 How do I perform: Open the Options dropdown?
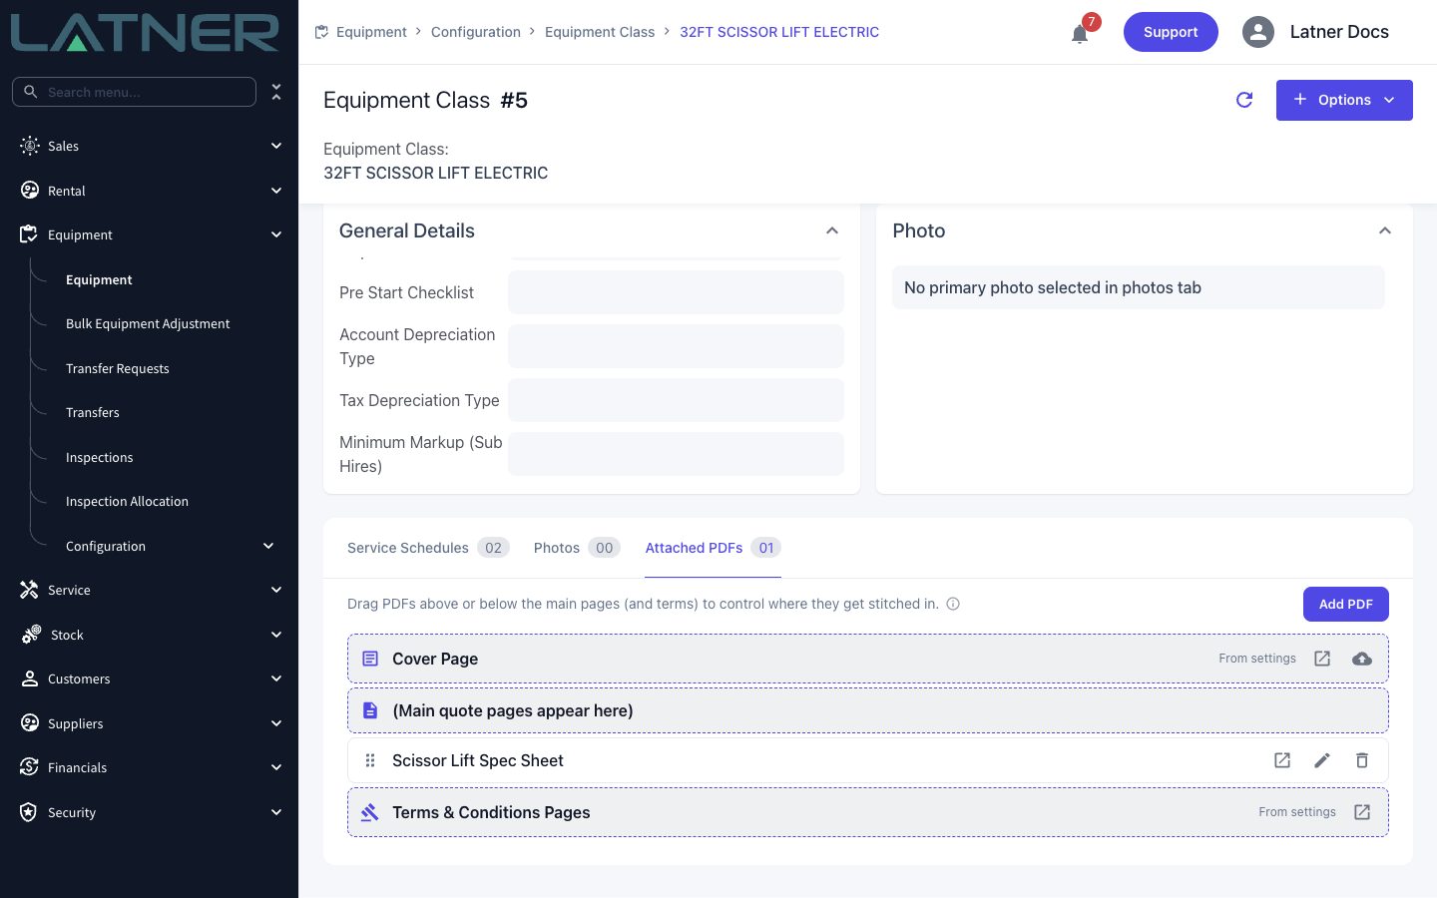tap(1344, 100)
